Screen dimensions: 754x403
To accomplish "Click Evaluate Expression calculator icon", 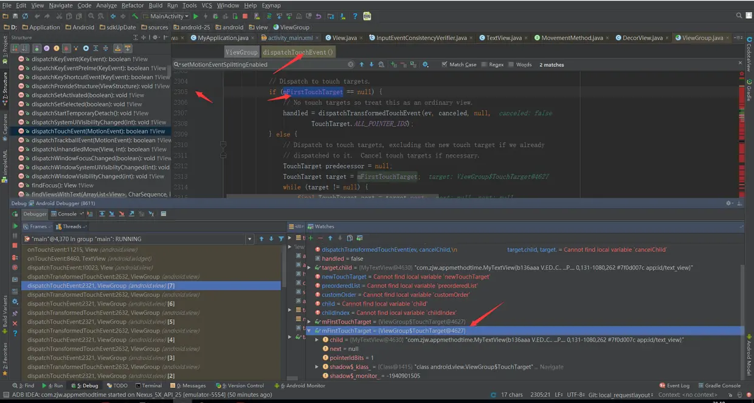I will (x=163, y=214).
